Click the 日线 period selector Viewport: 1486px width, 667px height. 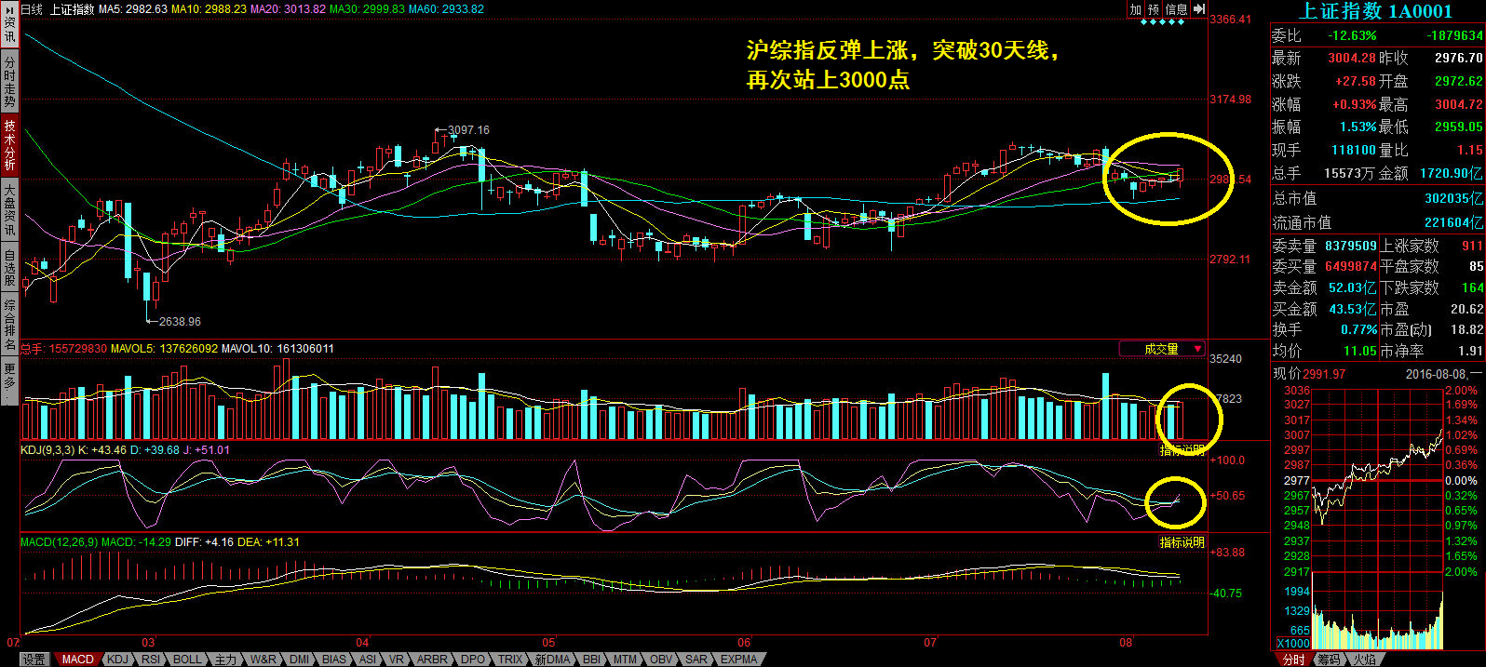coord(32,9)
